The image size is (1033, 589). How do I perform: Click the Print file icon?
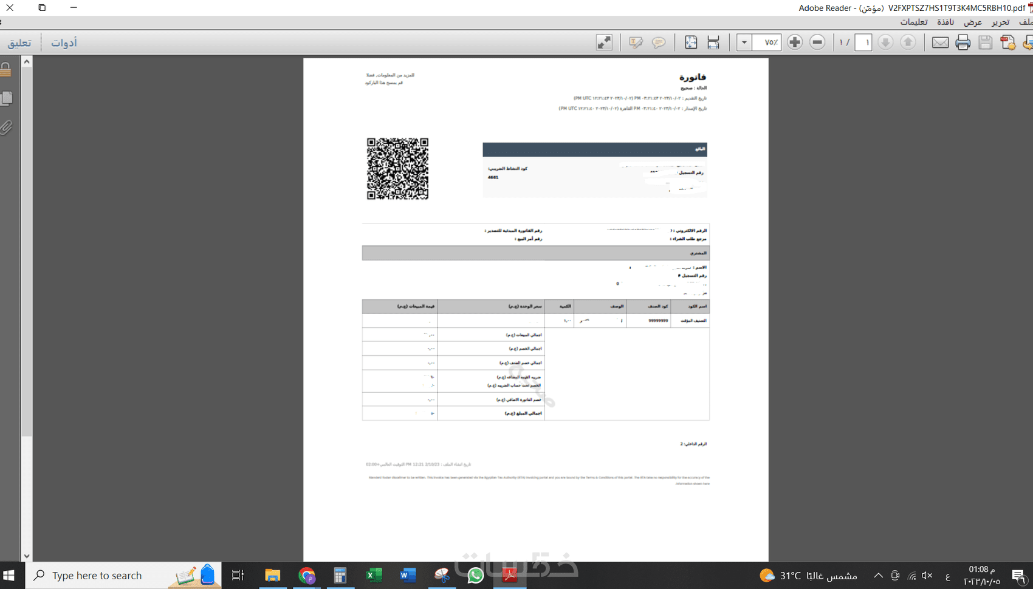(963, 43)
